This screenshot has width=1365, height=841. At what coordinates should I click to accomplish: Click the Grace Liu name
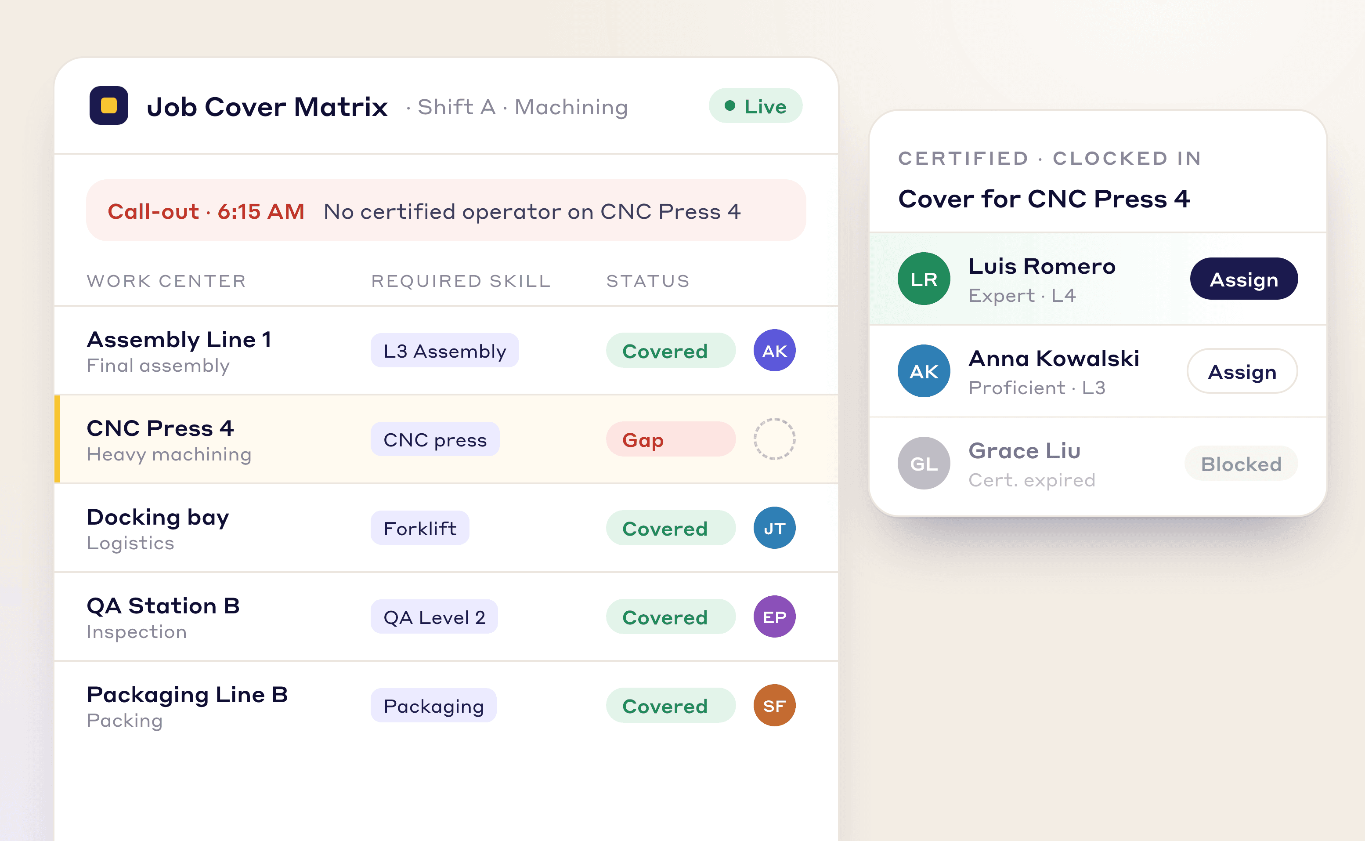[1024, 450]
